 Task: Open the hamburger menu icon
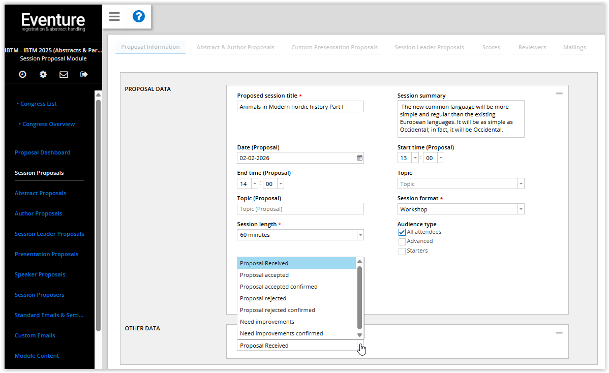[x=114, y=17]
